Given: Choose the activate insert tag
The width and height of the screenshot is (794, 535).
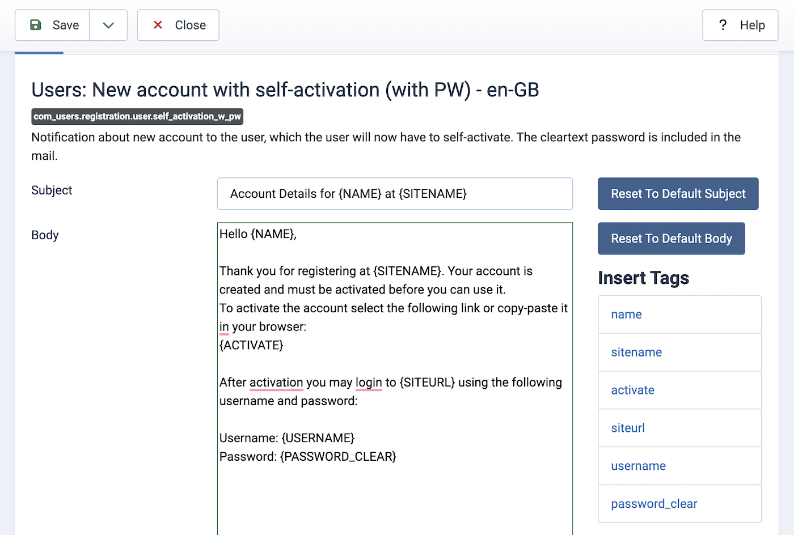Looking at the screenshot, I should pyautogui.click(x=632, y=390).
